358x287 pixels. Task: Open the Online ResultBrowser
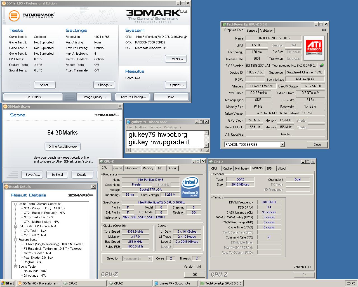click(x=63, y=147)
